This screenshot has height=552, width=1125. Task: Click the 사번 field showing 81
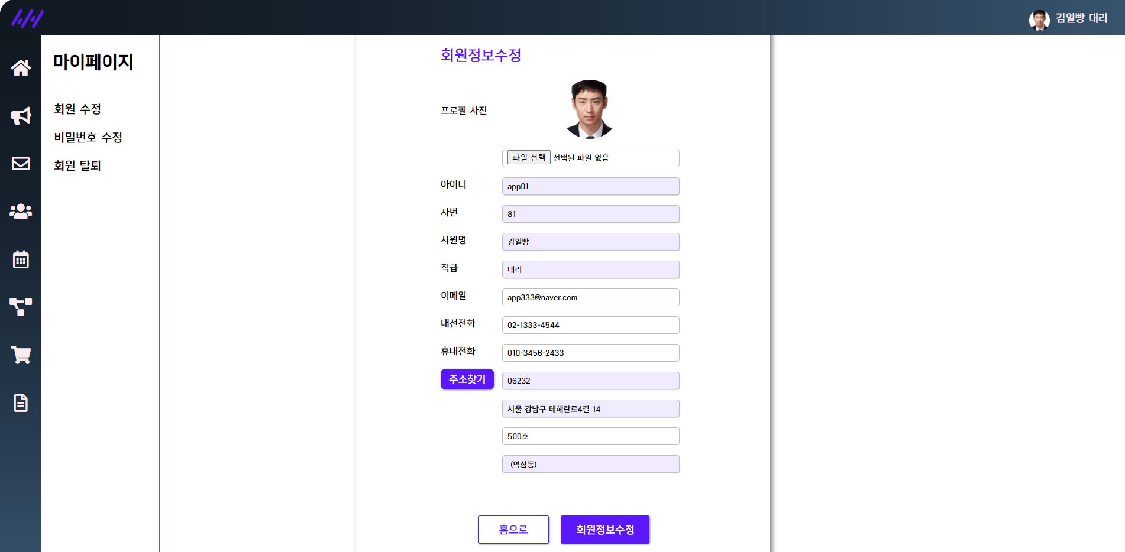coord(591,214)
